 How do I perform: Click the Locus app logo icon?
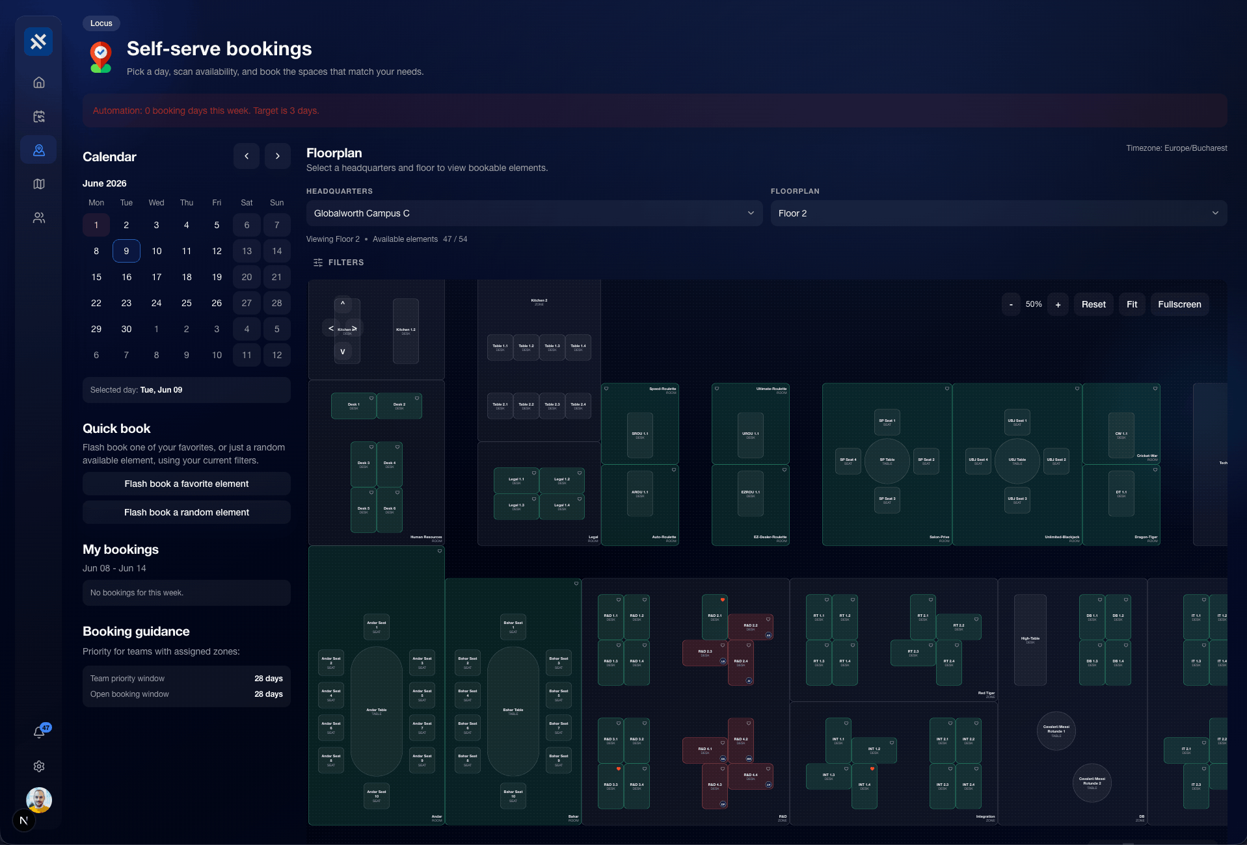(38, 42)
